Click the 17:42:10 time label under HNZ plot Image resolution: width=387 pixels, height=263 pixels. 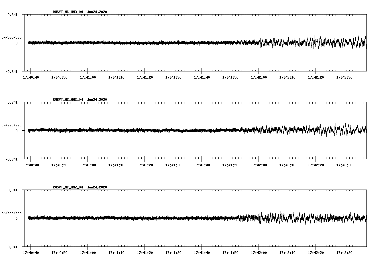coord(287,253)
